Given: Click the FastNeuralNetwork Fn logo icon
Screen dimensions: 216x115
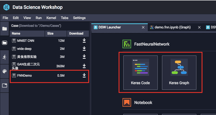Looking at the screenshot, I should 127,44.
